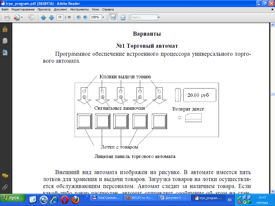Open the Pages thumbnails panel icon
The image size is (275, 206).
(5, 41)
